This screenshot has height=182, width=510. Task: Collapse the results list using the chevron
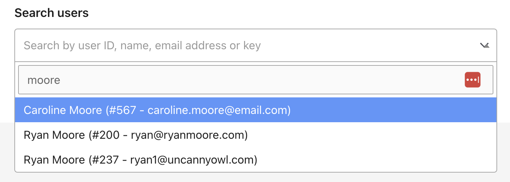[484, 45]
